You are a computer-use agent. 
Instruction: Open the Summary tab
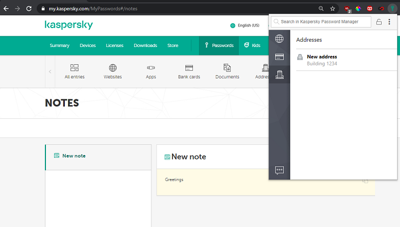coord(59,45)
